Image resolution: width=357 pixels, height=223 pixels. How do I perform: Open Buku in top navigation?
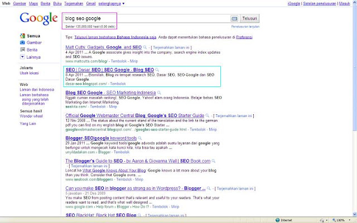pos(57,3)
